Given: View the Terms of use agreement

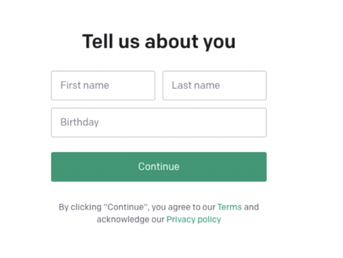Looking at the screenshot, I should pos(229,207).
